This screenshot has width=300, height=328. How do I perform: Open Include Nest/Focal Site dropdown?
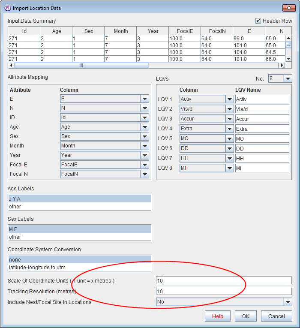pyautogui.click(x=288, y=302)
